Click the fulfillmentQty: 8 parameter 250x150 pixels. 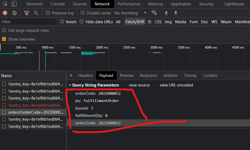tap(91, 116)
